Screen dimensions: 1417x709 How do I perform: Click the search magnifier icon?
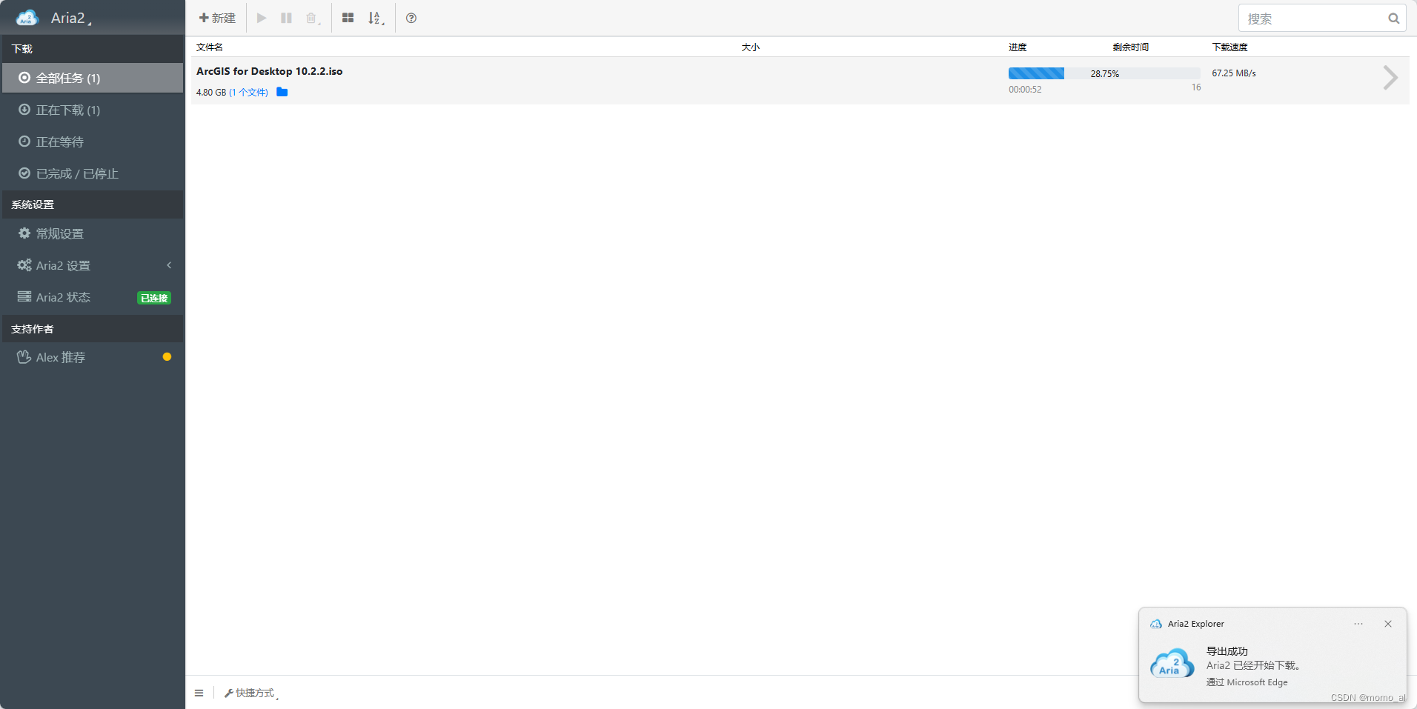[x=1393, y=19]
